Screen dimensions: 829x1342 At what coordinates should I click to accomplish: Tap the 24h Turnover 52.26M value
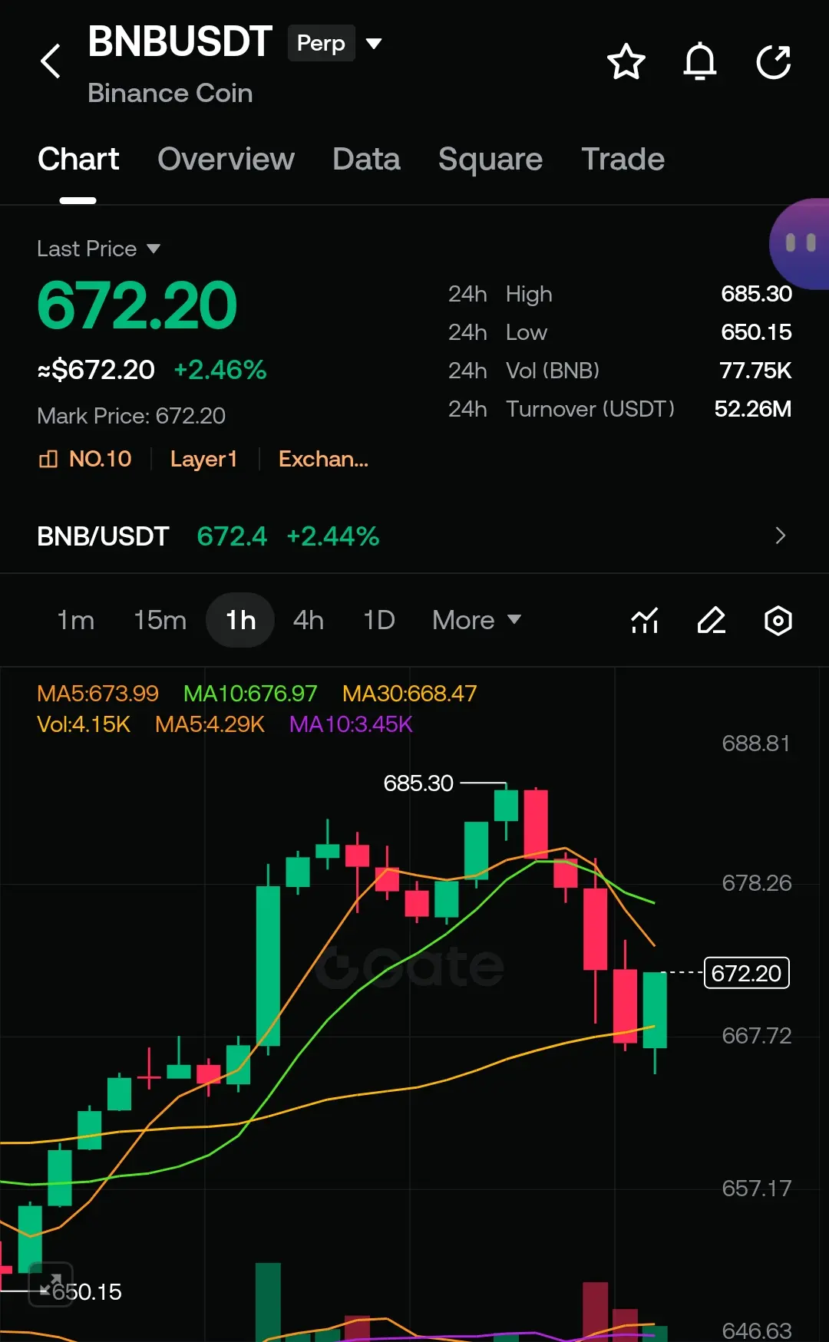(752, 409)
